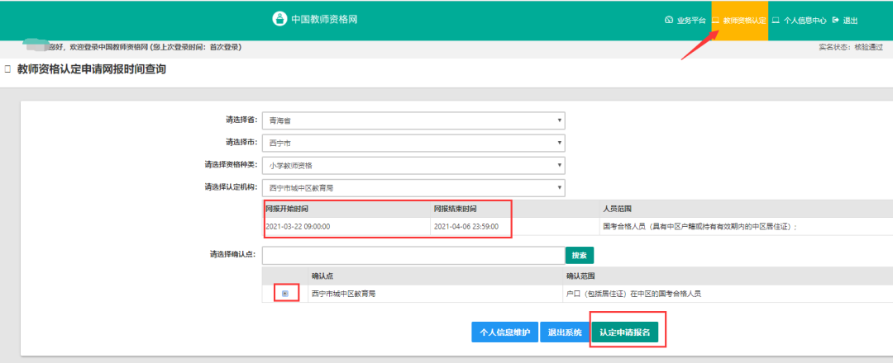Click the 人员范围 column header
This screenshot has width=893, height=363.
point(617,209)
